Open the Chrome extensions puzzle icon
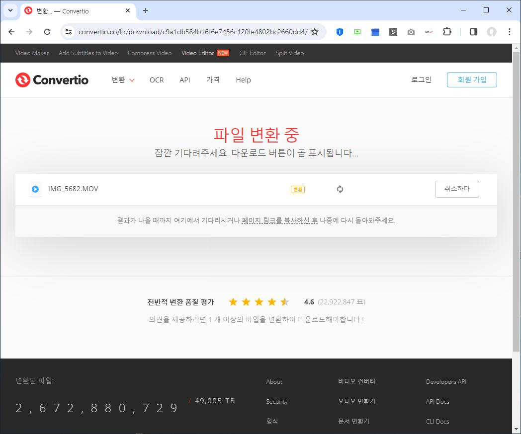The image size is (521, 434). [x=447, y=31]
